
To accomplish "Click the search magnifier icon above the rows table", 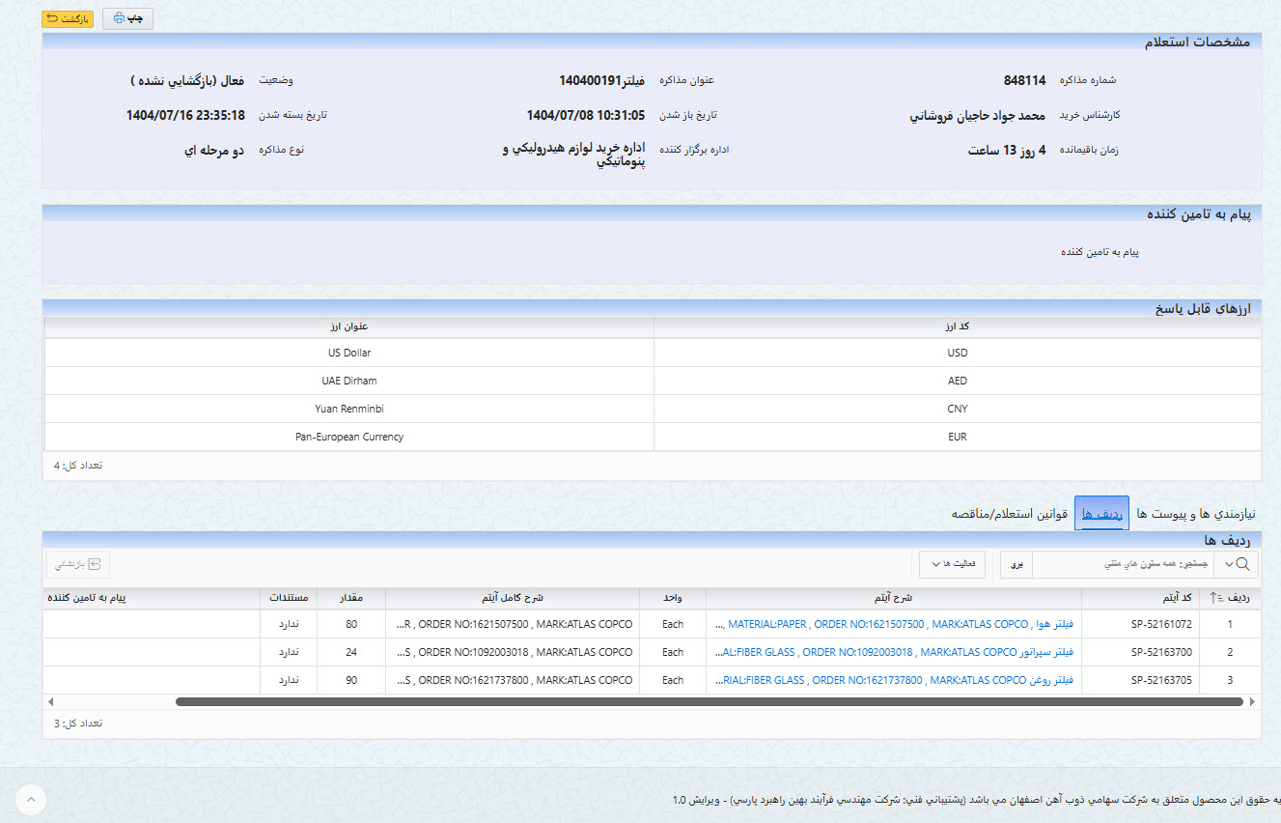I will point(1243,563).
